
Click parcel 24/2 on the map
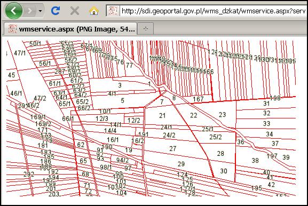click(169, 135)
